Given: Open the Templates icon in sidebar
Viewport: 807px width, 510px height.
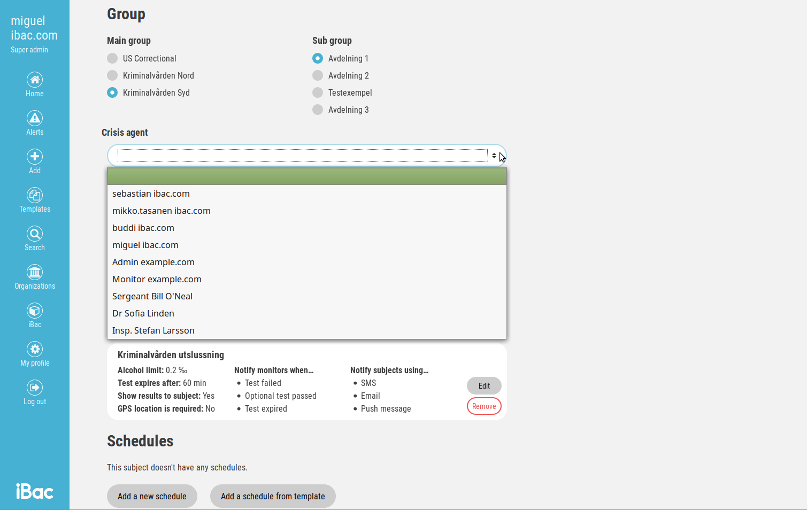Looking at the screenshot, I should 35,196.
